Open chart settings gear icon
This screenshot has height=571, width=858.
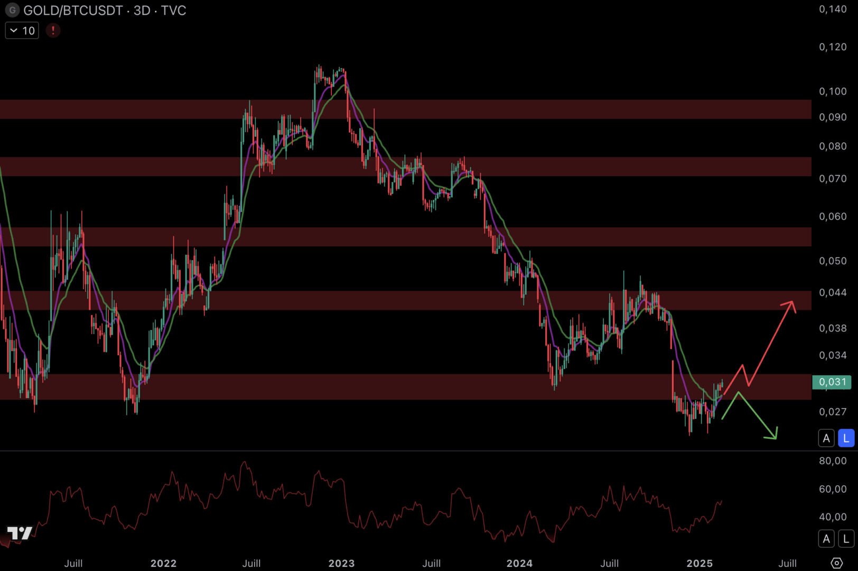coord(837,563)
